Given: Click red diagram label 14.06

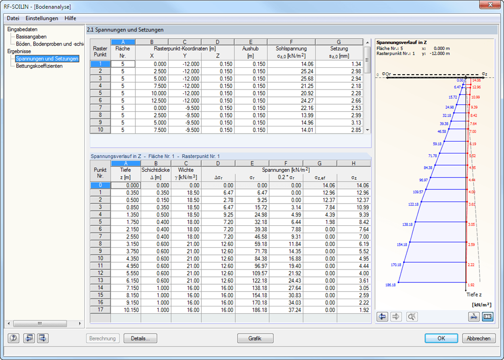Looking at the screenshot, I should click(476, 80).
